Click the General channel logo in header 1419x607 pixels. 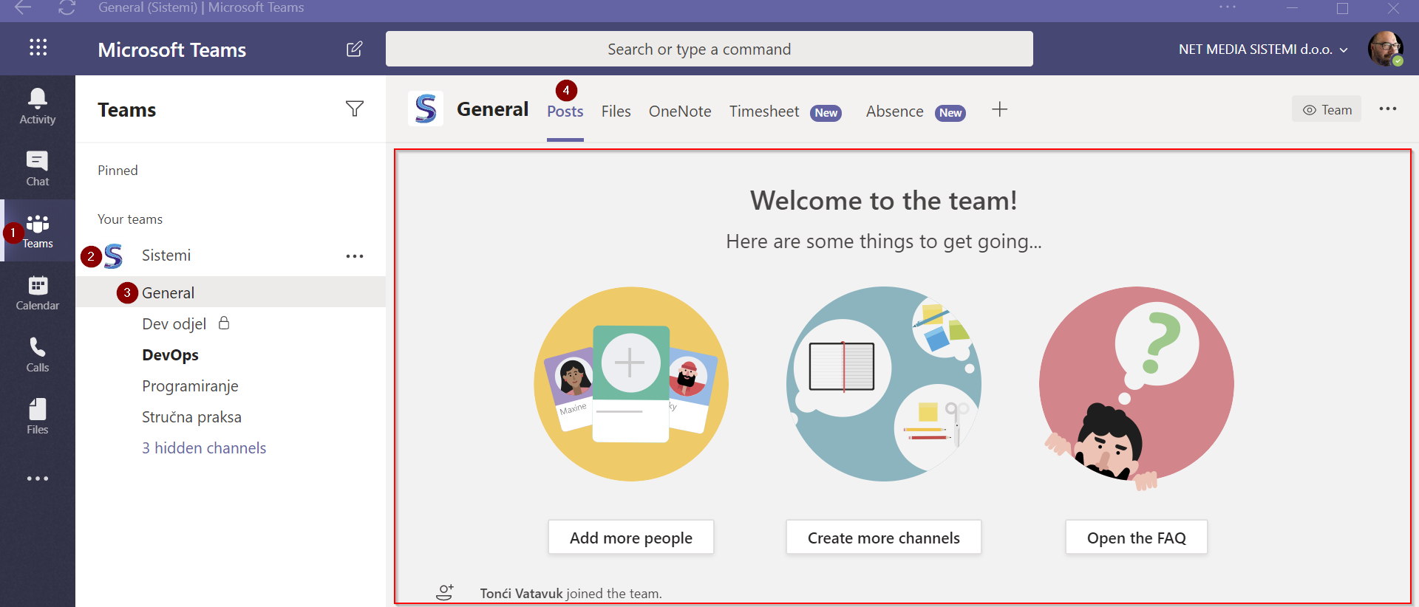pyautogui.click(x=426, y=109)
